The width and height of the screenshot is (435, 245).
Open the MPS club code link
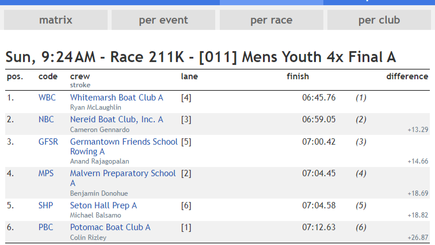coord(46,173)
